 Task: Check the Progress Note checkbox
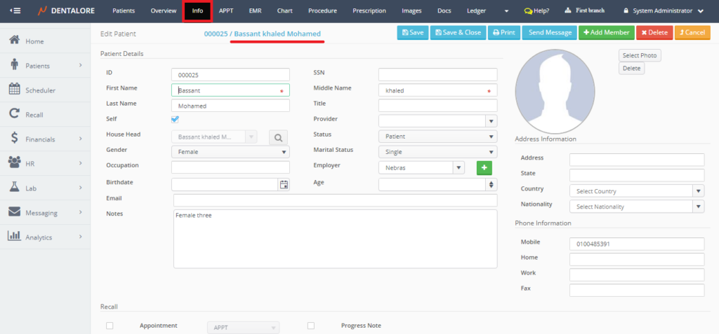click(x=311, y=326)
